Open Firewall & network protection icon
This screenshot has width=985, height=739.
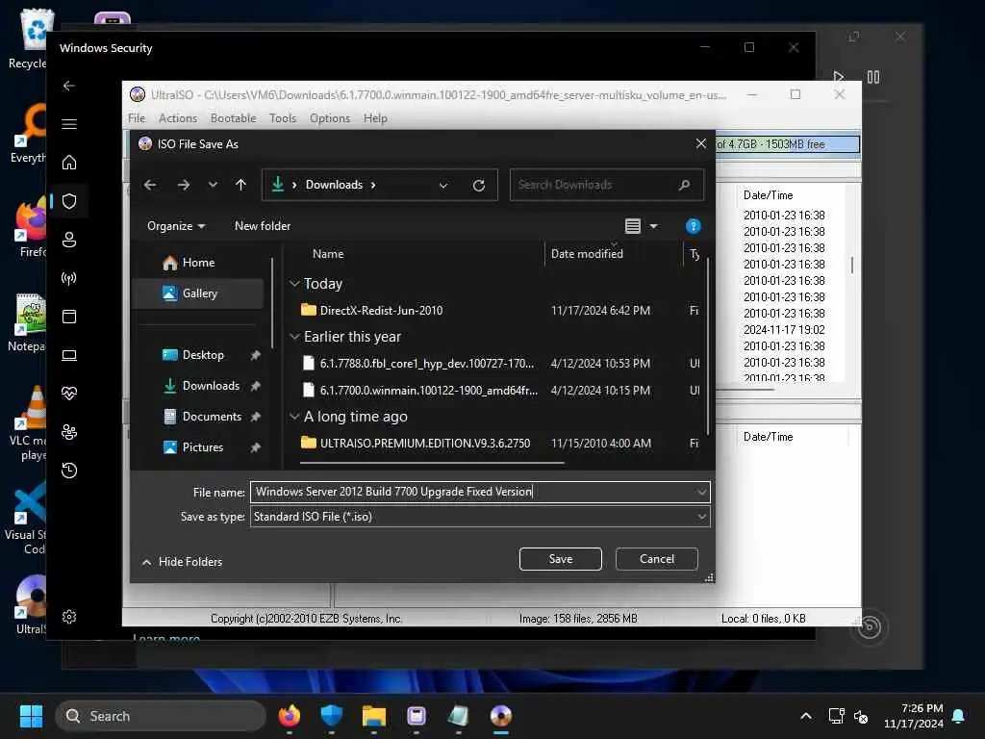point(69,278)
